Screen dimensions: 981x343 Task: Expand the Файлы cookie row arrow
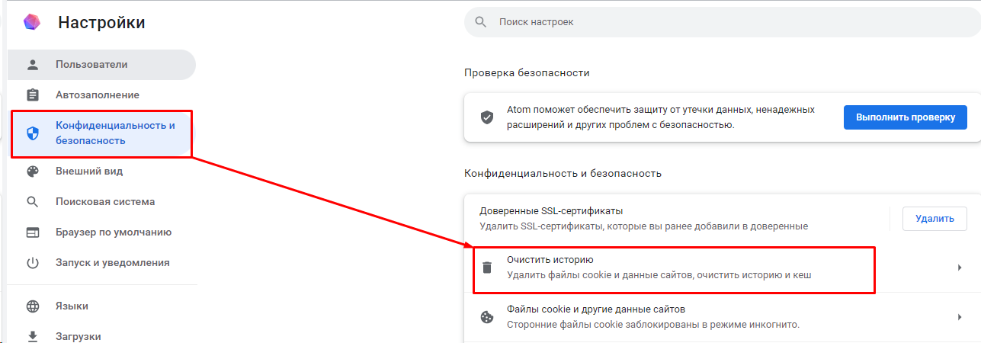click(x=959, y=317)
